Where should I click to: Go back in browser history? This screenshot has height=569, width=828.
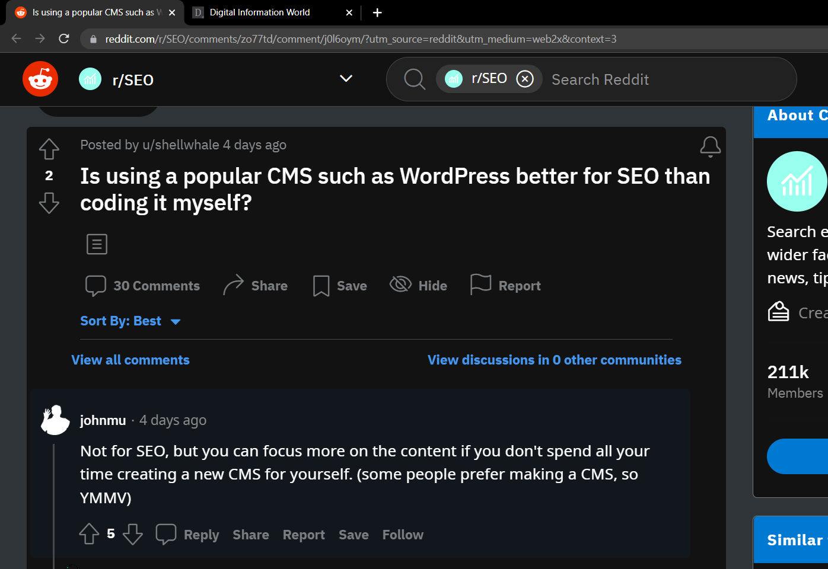(x=17, y=39)
